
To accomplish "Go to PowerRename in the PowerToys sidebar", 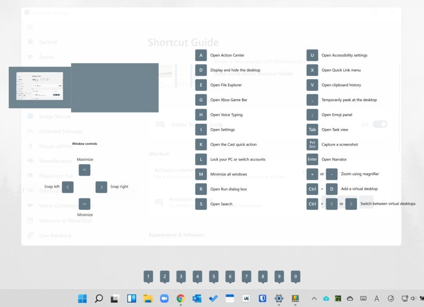I will [x=55, y=161].
